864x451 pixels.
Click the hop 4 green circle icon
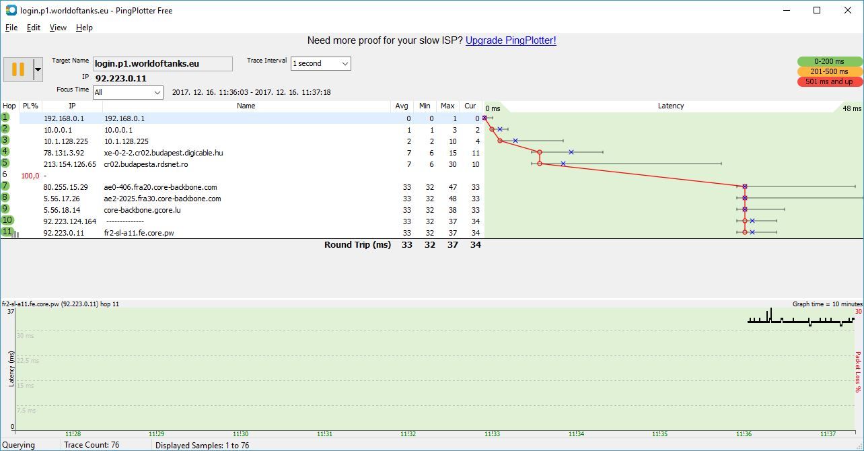pyautogui.click(x=5, y=152)
